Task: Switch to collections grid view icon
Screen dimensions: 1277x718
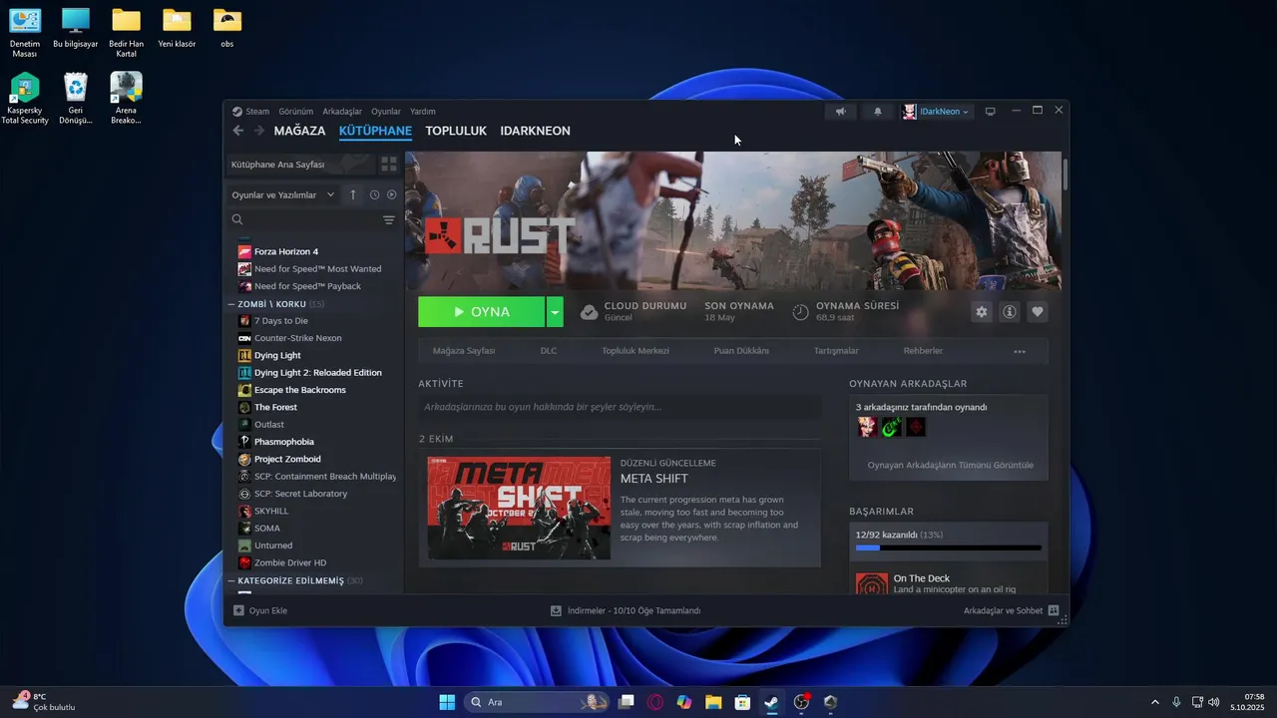Action: click(x=389, y=165)
